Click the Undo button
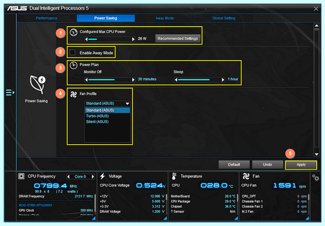The image size is (325, 226). tap(268, 165)
